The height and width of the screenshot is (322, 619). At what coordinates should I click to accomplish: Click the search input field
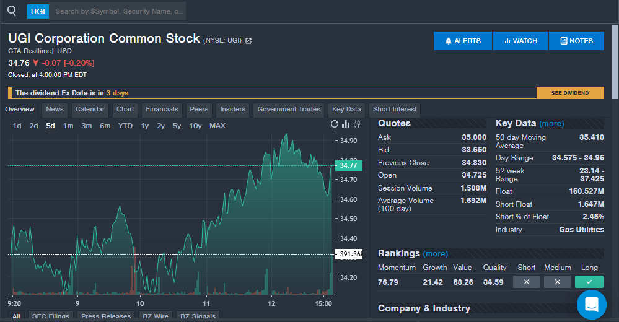click(x=118, y=11)
